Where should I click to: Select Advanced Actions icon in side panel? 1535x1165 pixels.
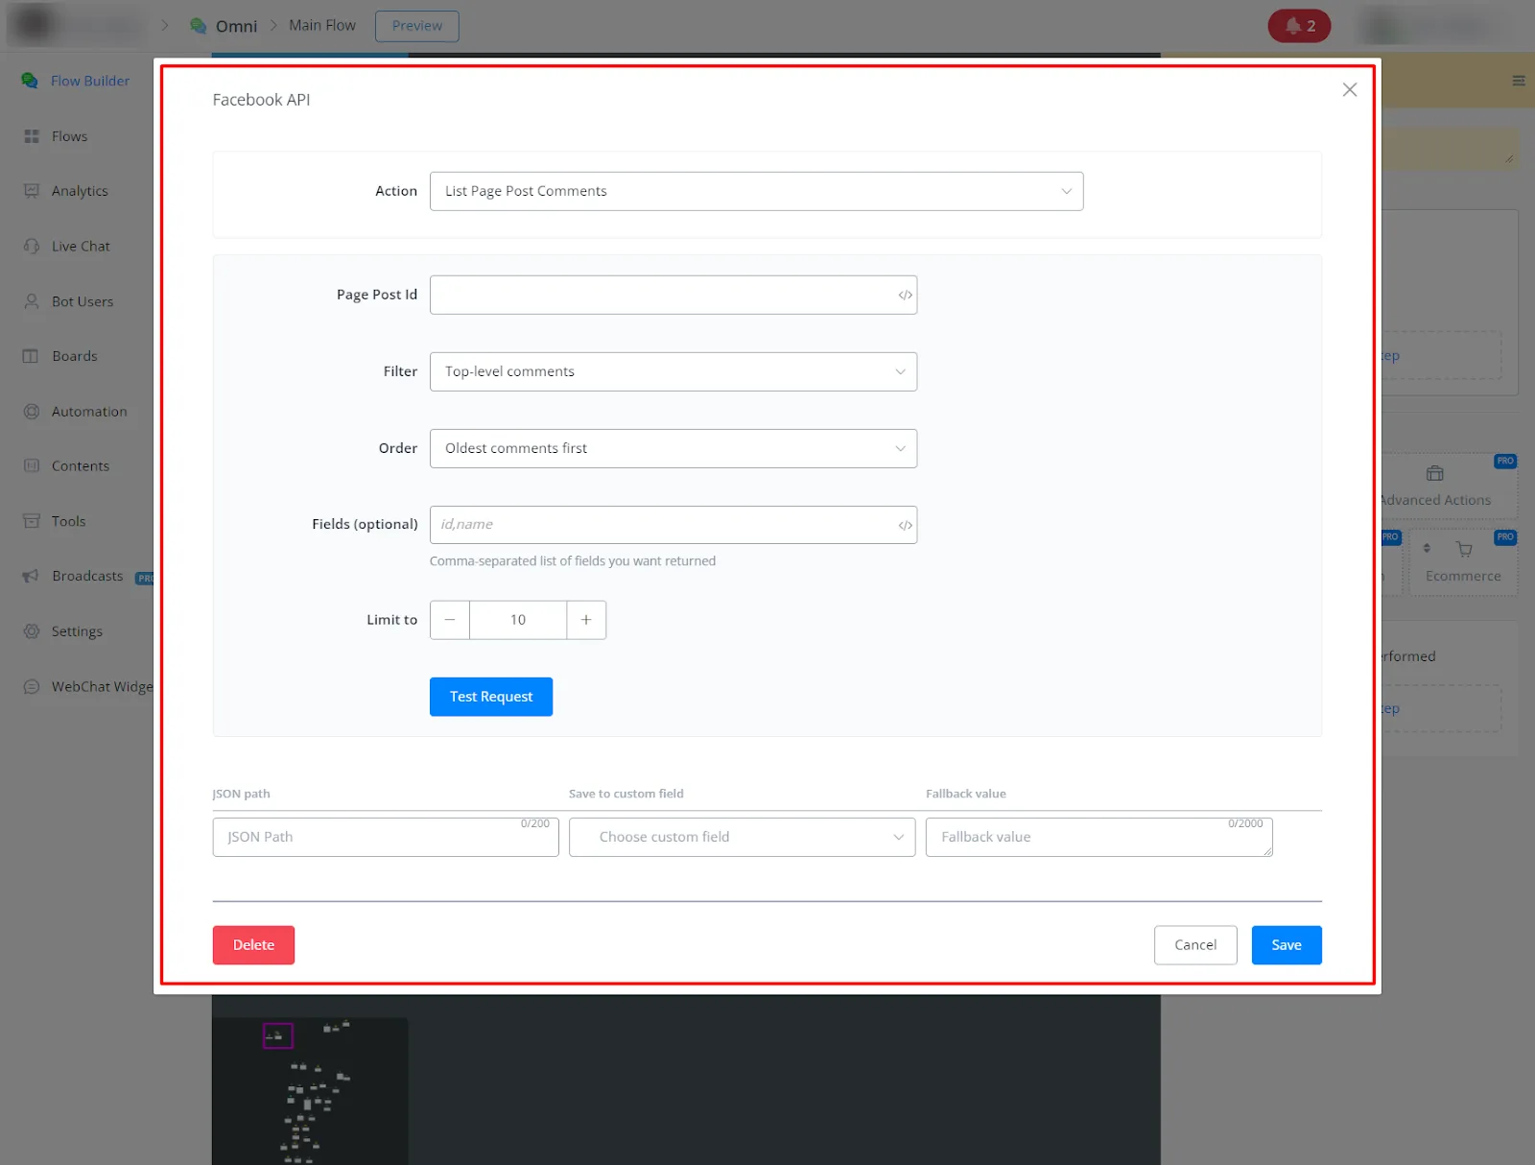point(1435,473)
